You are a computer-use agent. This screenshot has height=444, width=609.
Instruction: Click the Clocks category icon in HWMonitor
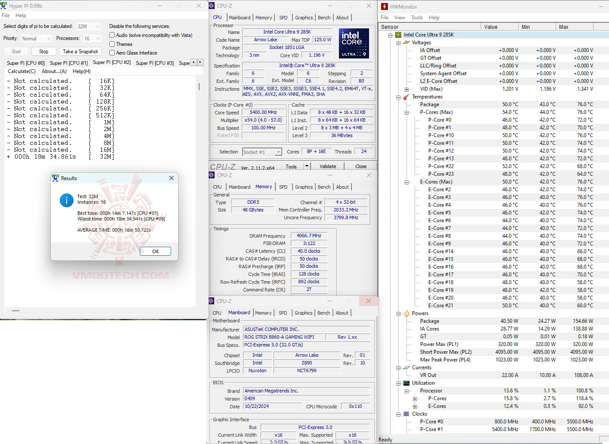click(x=406, y=414)
